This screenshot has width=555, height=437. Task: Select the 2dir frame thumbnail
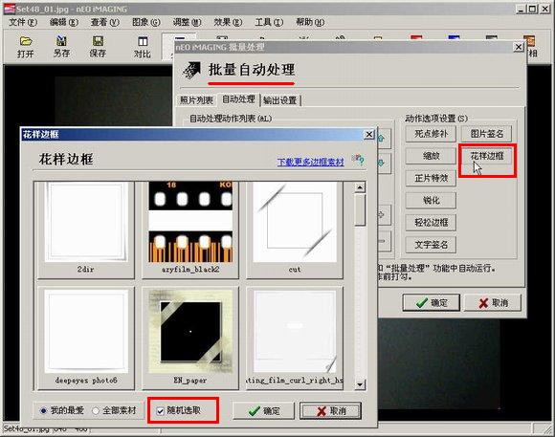(86, 229)
